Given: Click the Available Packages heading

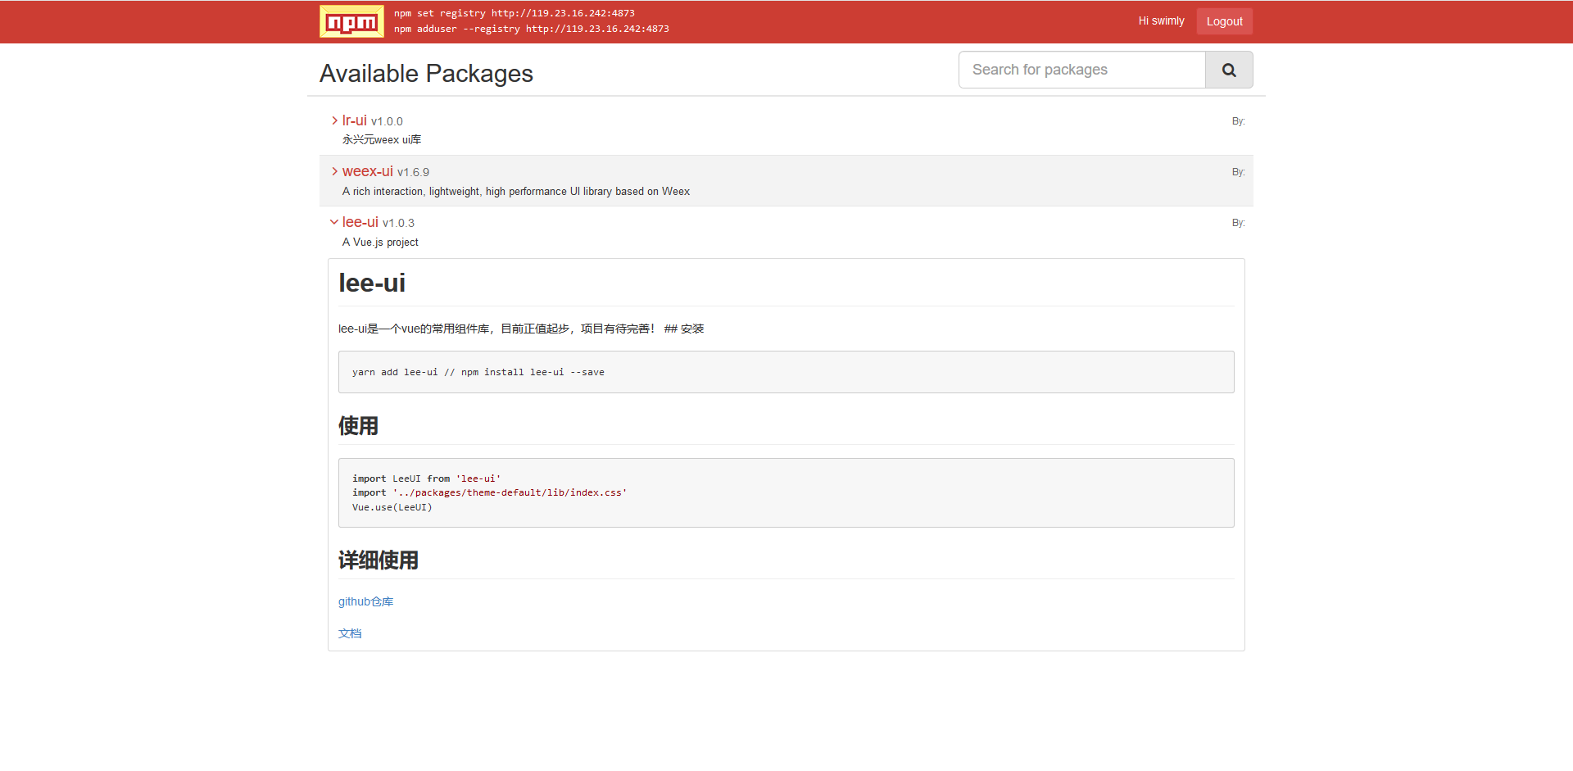Looking at the screenshot, I should tap(426, 74).
